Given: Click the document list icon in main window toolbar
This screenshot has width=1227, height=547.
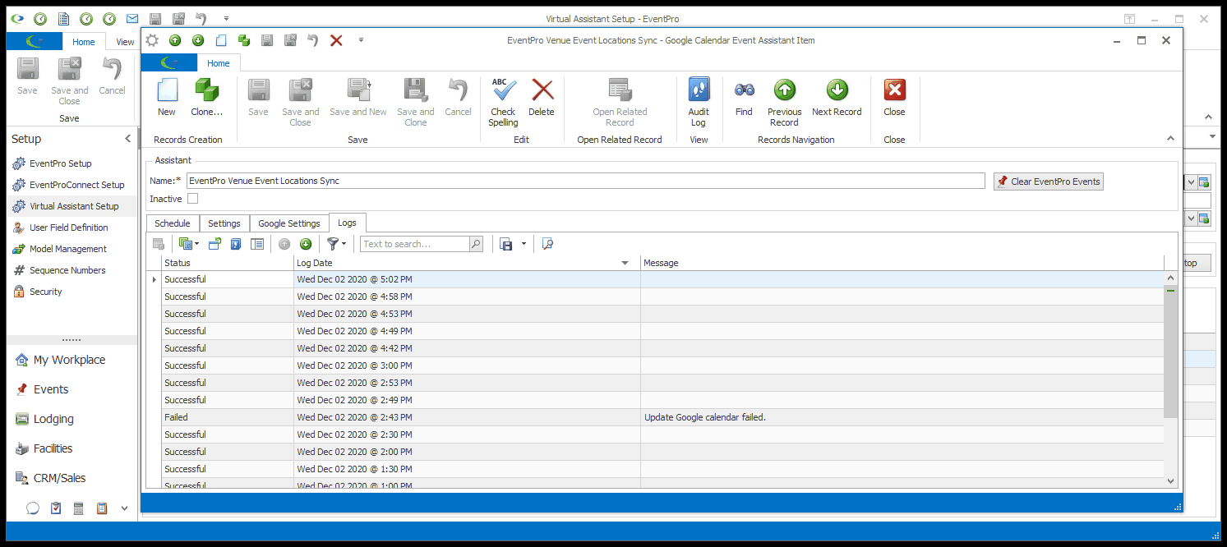Looking at the screenshot, I should [x=63, y=18].
